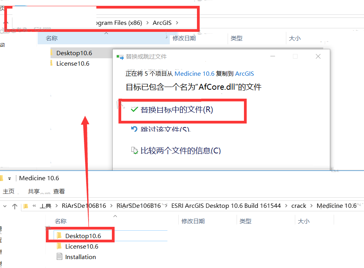Image resolution: width=364 pixels, height=268 pixels.
Task: Select Installation text file in Medicine window
Action: click(x=80, y=257)
